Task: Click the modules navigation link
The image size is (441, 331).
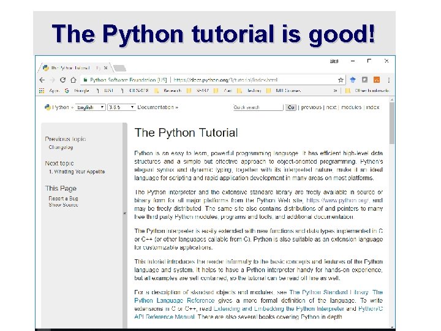Action: [352, 107]
